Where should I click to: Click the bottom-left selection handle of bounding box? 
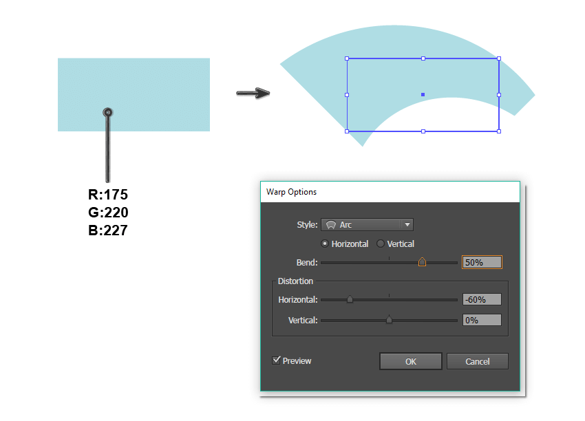[x=347, y=131]
